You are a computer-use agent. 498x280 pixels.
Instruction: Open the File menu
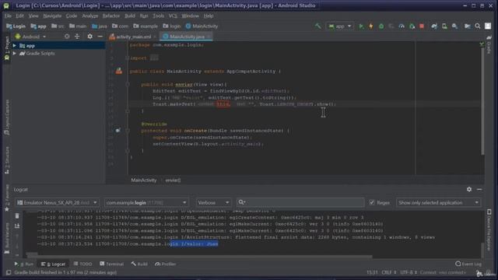8,16
